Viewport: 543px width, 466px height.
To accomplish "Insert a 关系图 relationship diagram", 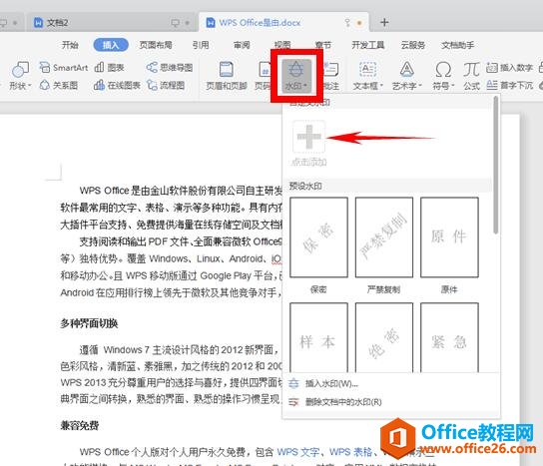I will 59,85.
